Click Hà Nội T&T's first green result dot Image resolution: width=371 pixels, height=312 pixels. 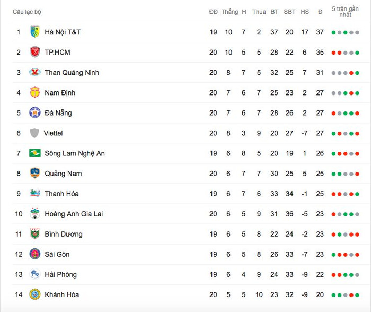(333, 32)
